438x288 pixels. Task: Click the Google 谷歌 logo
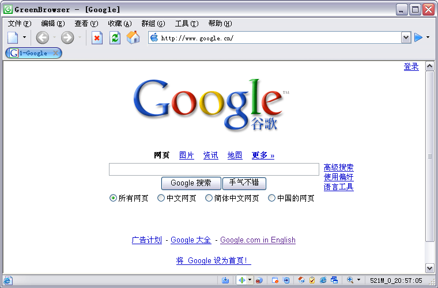point(211,105)
